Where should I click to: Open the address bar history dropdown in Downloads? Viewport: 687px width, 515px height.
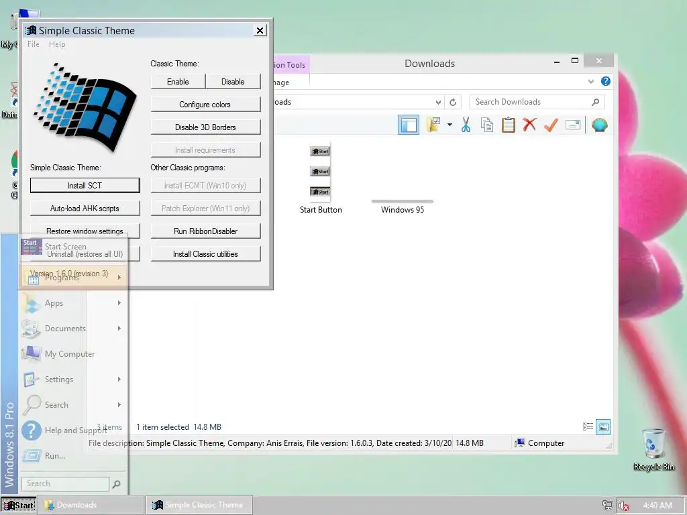[438, 103]
